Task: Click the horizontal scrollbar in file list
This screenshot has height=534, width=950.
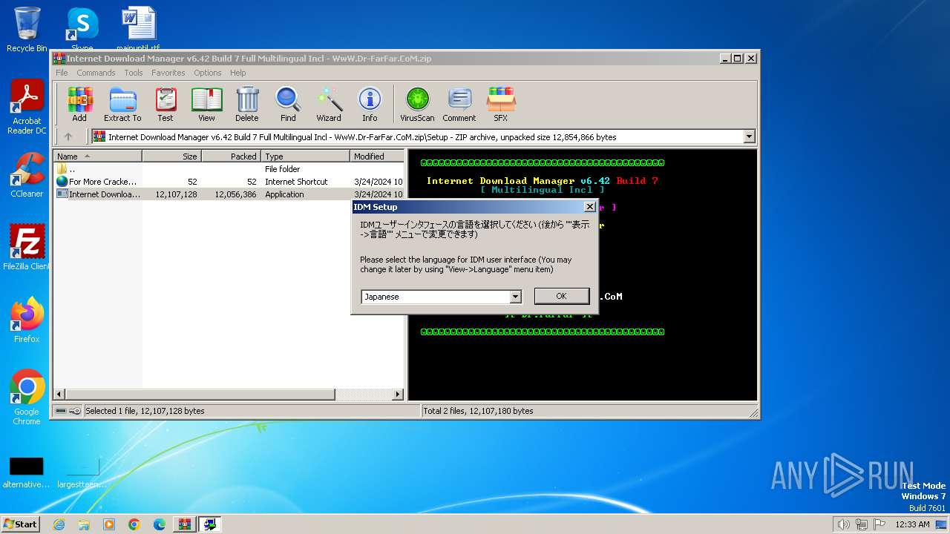Action: [x=200, y=395]
